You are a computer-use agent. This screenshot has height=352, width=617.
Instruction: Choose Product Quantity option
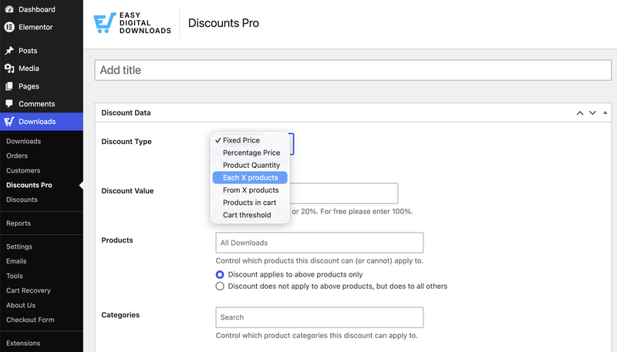pyautogui.click(x=250, y=165)
